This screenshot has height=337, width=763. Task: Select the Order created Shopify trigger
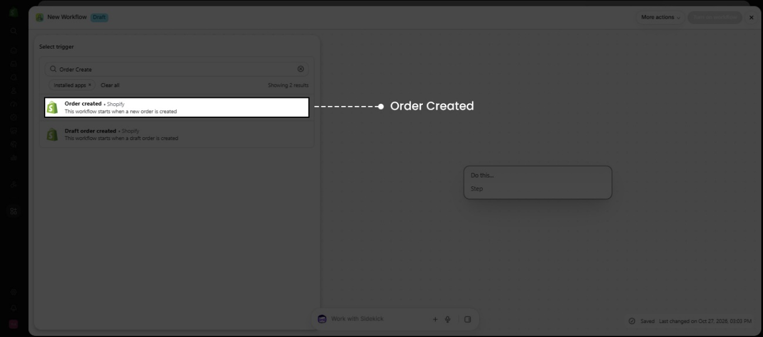pyautogui.click(x=177, y=107)
